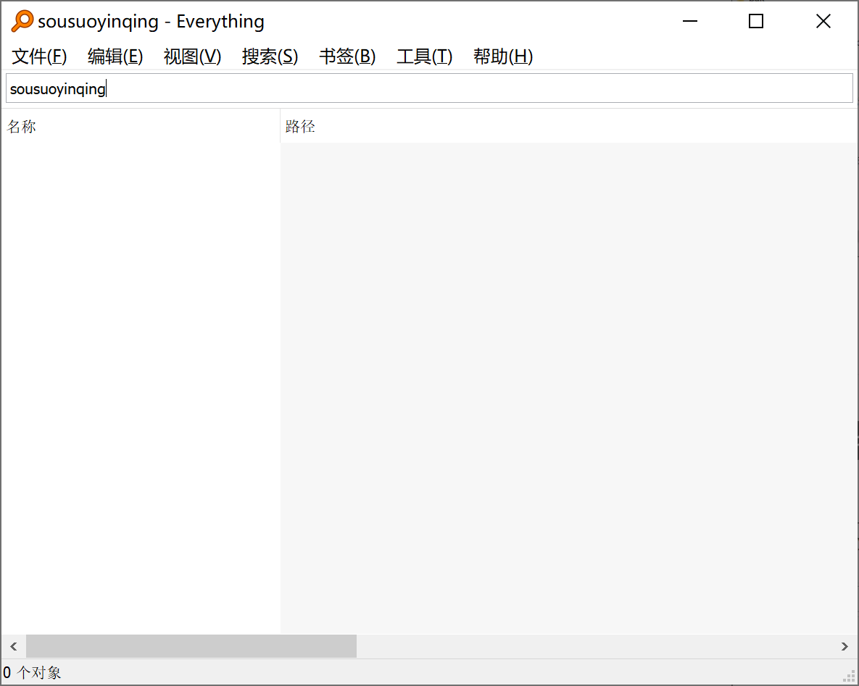
Task: Open the 文件(F) menu
Action: (x=39, y=57)
